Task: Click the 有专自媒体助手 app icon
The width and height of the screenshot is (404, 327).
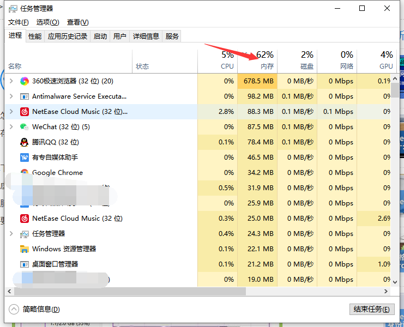Action: coord(25,158)
